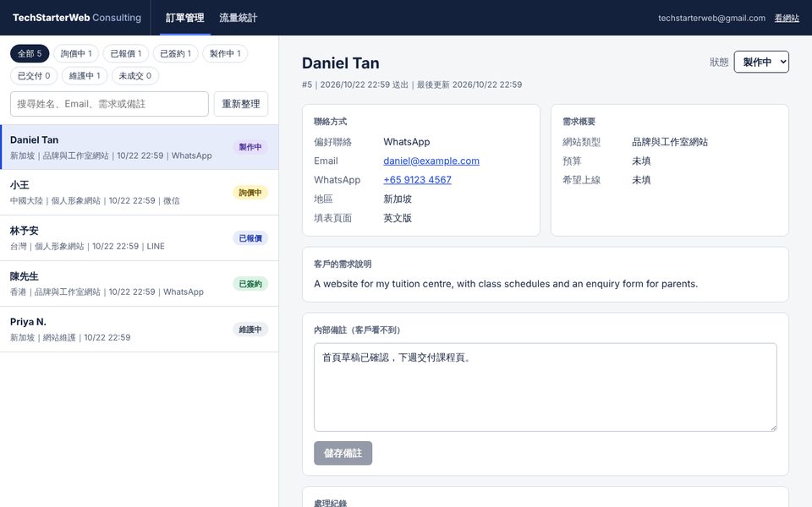Filter orders by 已交付 0
Image resolution: width=812 pixels, height=507 pixels.
(34, 76)
